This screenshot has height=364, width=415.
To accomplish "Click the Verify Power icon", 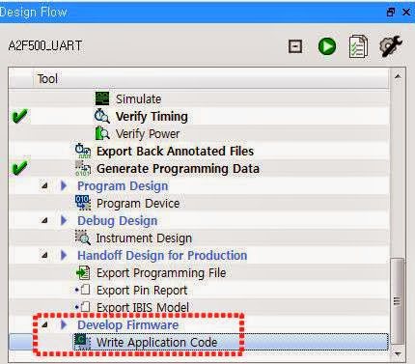I will [102, 133].
